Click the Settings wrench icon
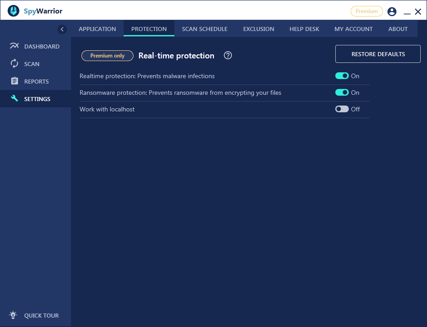The height and width of the screenshot is (327, 427). (x=14, y=99)
